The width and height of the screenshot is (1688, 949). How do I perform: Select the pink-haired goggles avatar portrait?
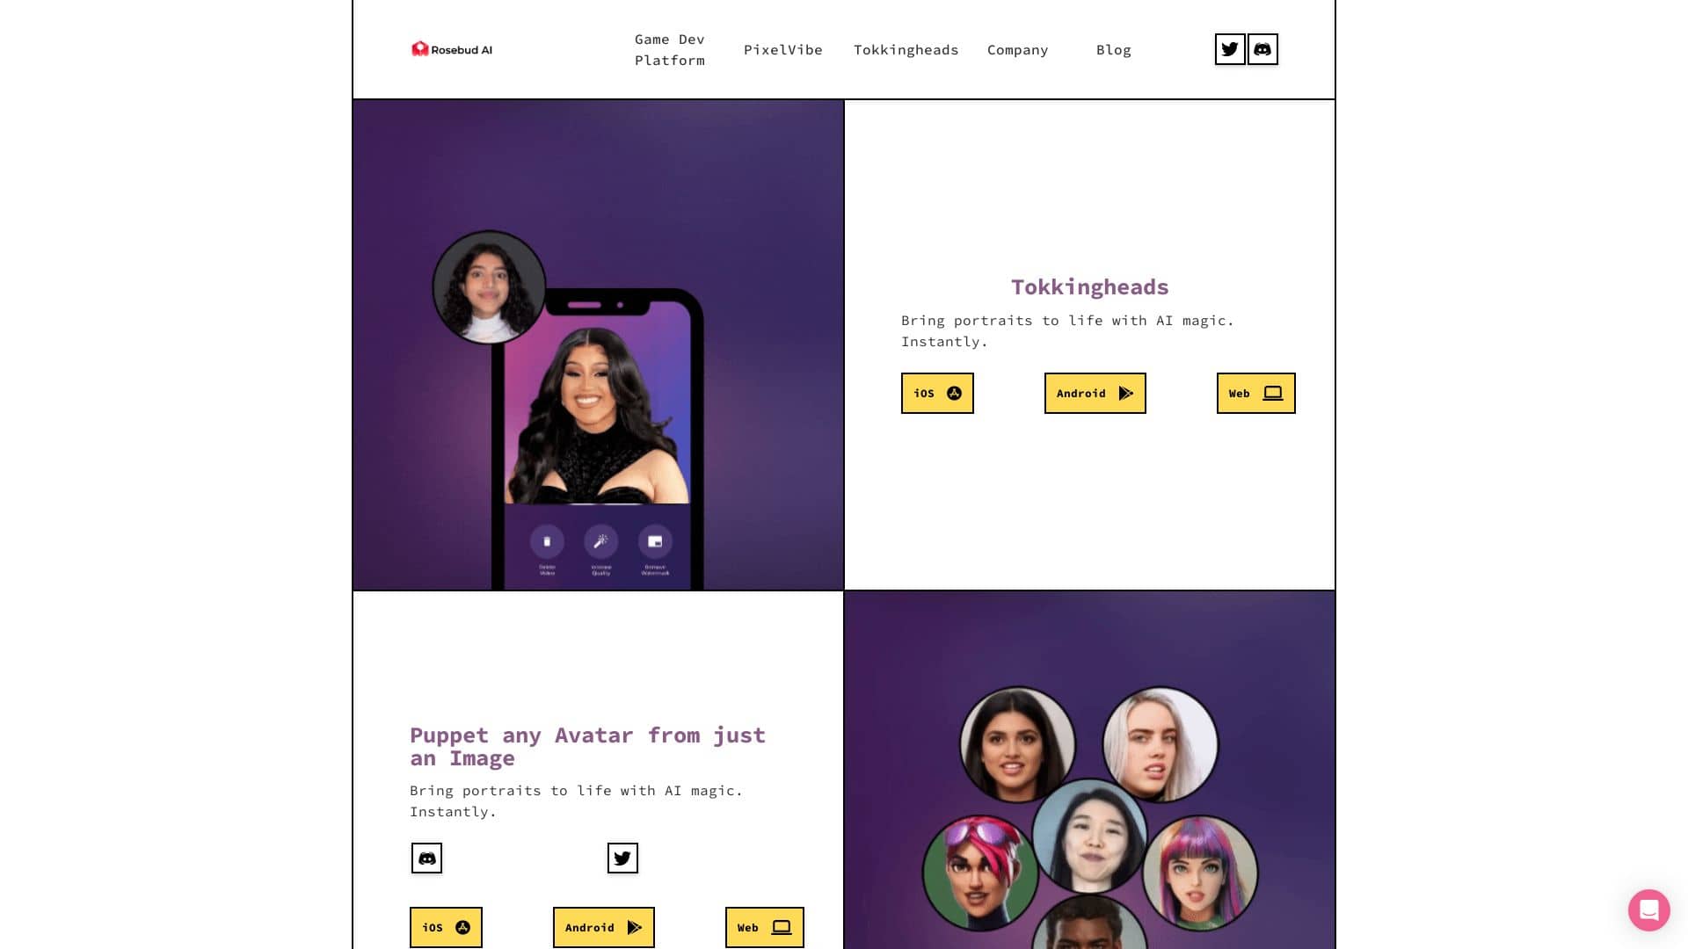coord(980,873)
